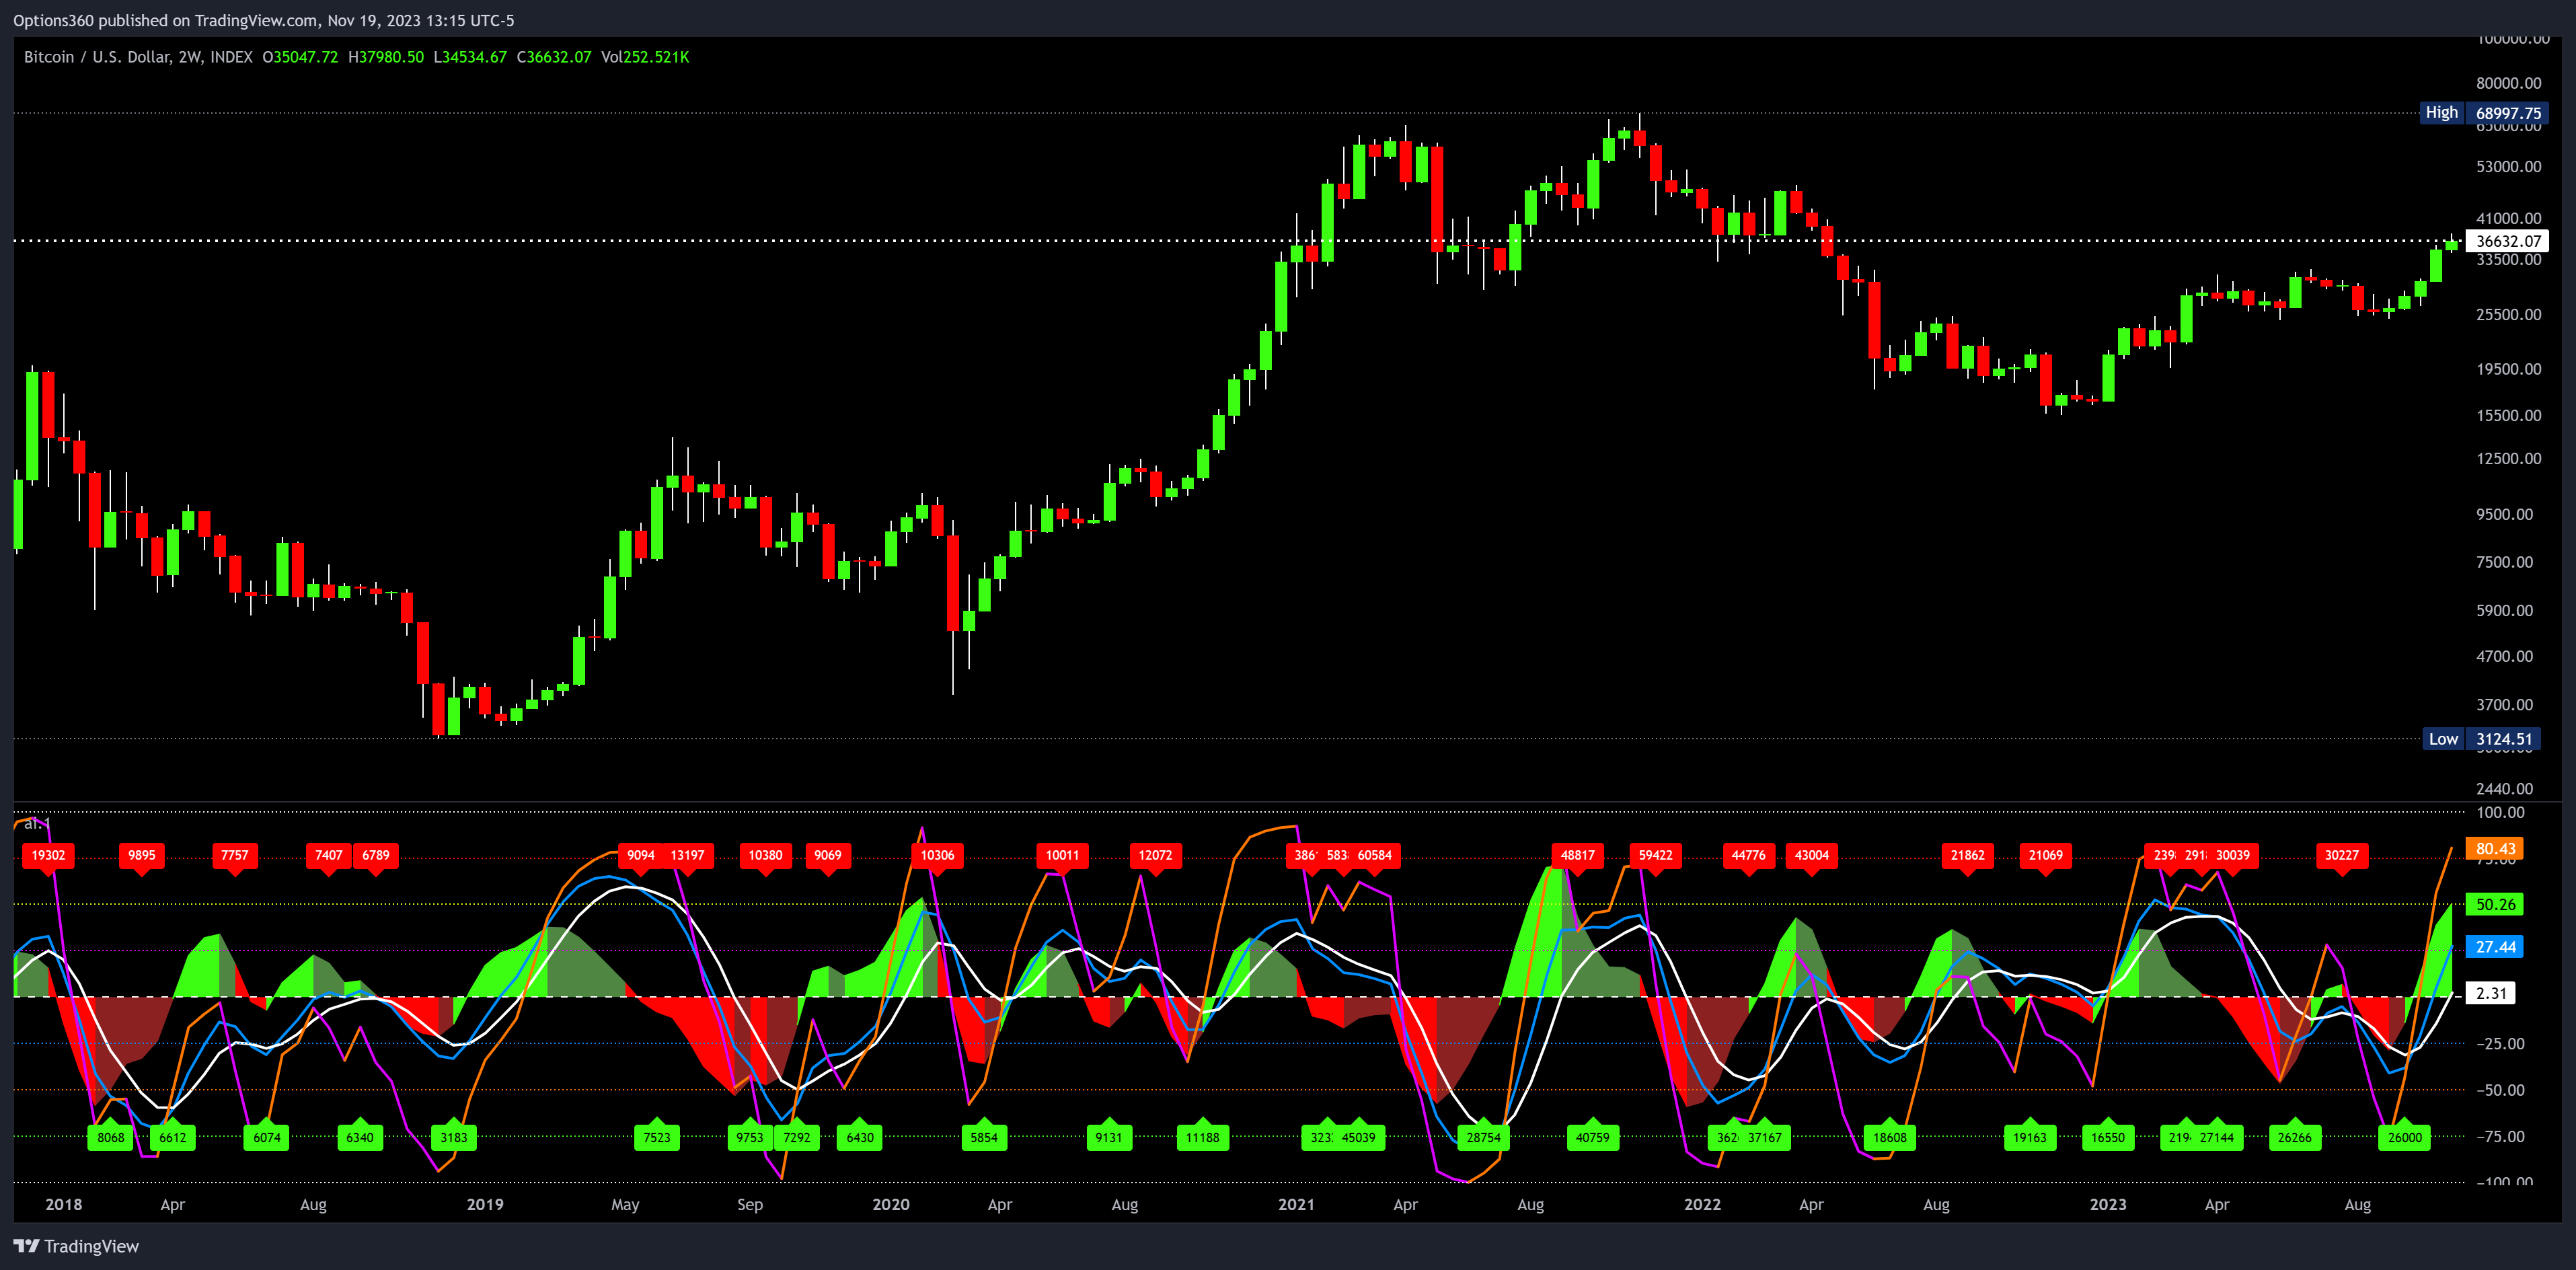Click the green buy marker 37167
Viewport: 2576px width, 1270px height.
[x=1765, y=1137]
